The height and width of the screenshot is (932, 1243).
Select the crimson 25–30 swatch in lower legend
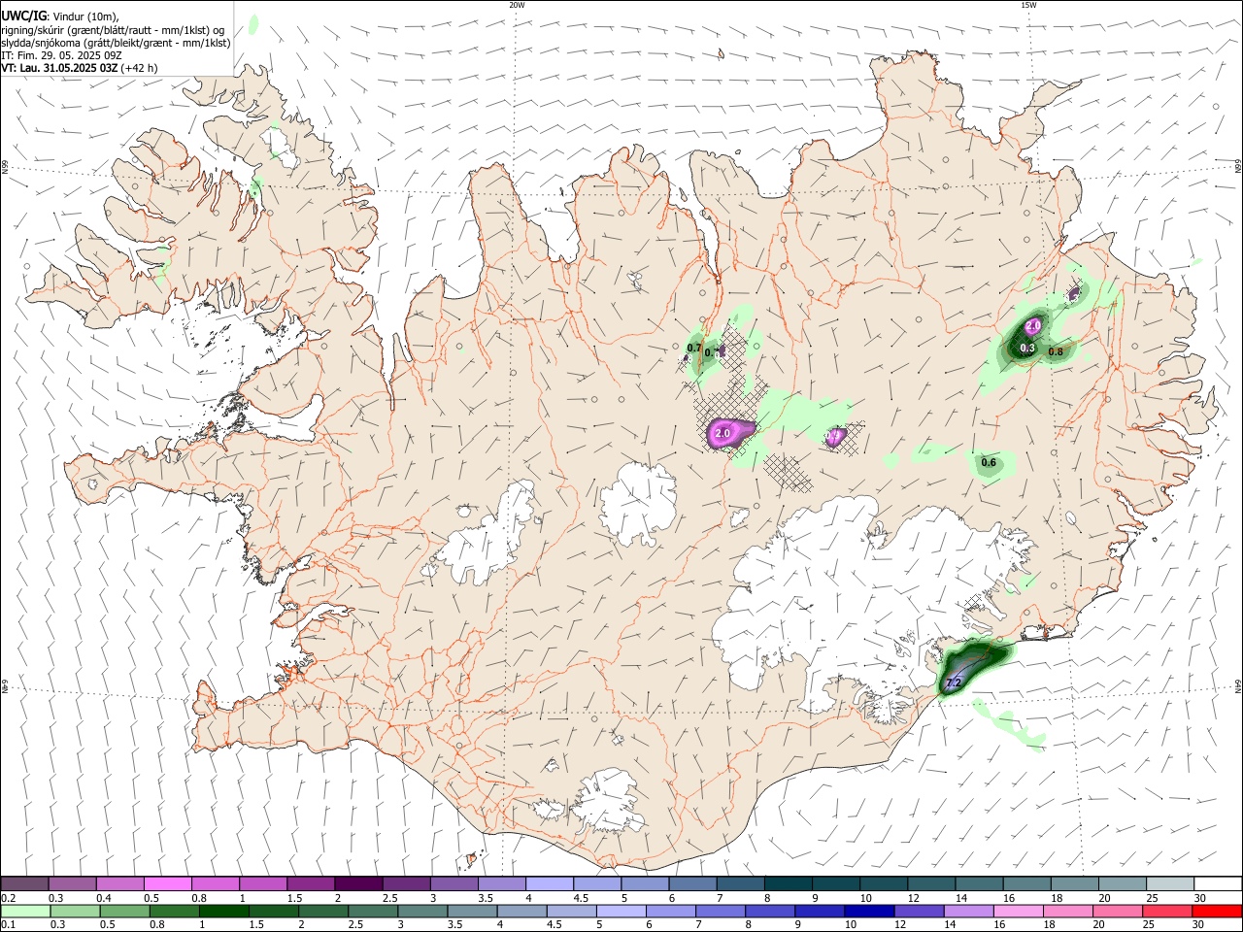pos(1167,912)
